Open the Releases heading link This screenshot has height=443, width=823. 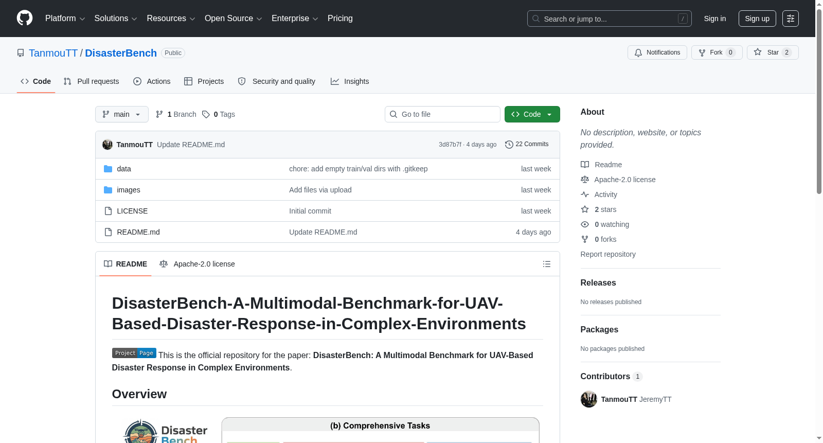598,283
